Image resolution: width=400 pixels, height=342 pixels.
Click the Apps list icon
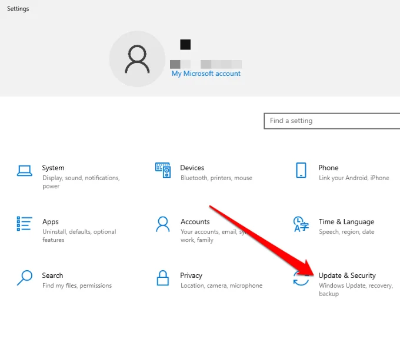point(24,224)
